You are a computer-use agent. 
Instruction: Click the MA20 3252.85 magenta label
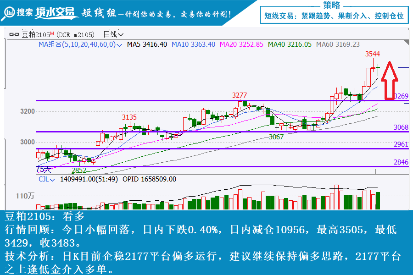[241, 44]
